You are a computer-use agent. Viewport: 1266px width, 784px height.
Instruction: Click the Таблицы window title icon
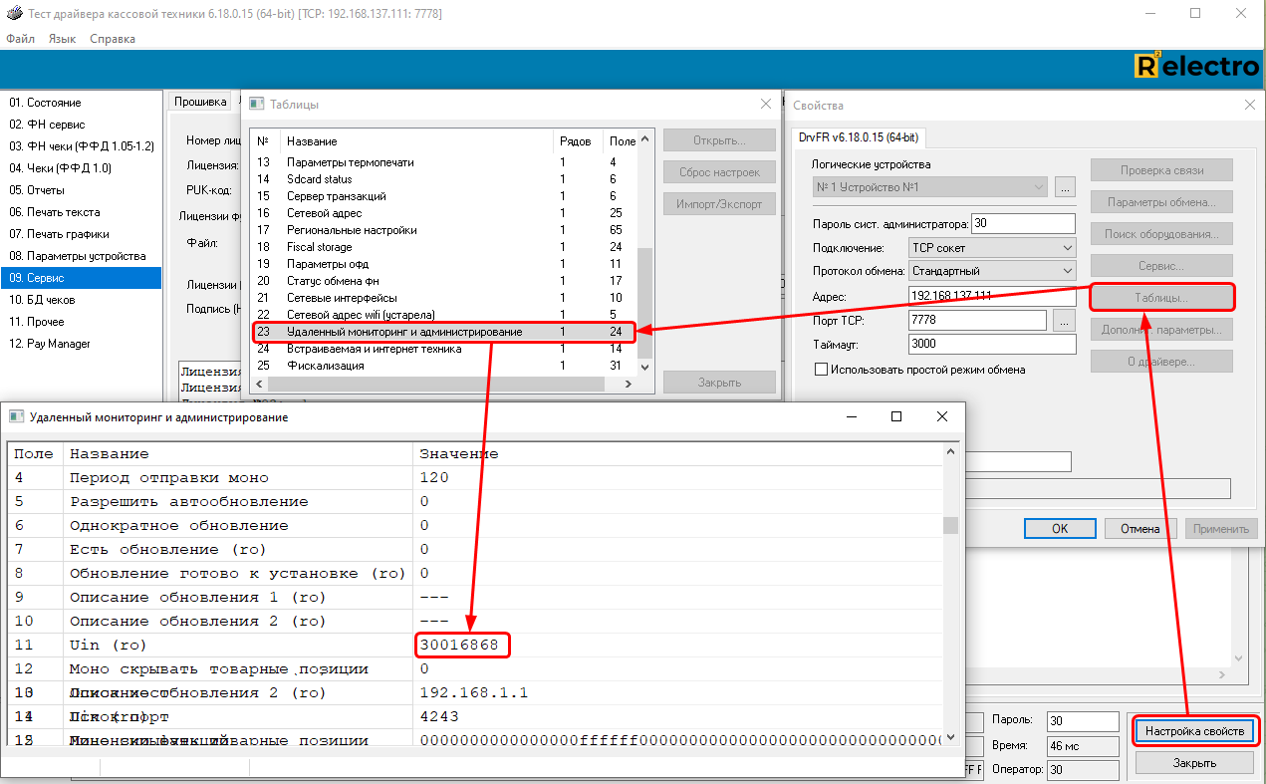[x=256, y=104]
